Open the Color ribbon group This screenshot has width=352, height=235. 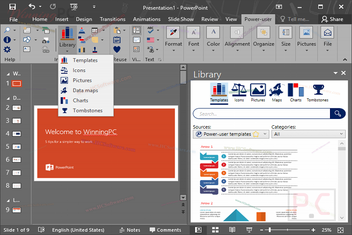coord(213,39)
